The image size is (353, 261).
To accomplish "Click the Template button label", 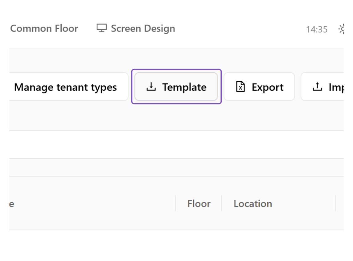I will coord(184,87).
